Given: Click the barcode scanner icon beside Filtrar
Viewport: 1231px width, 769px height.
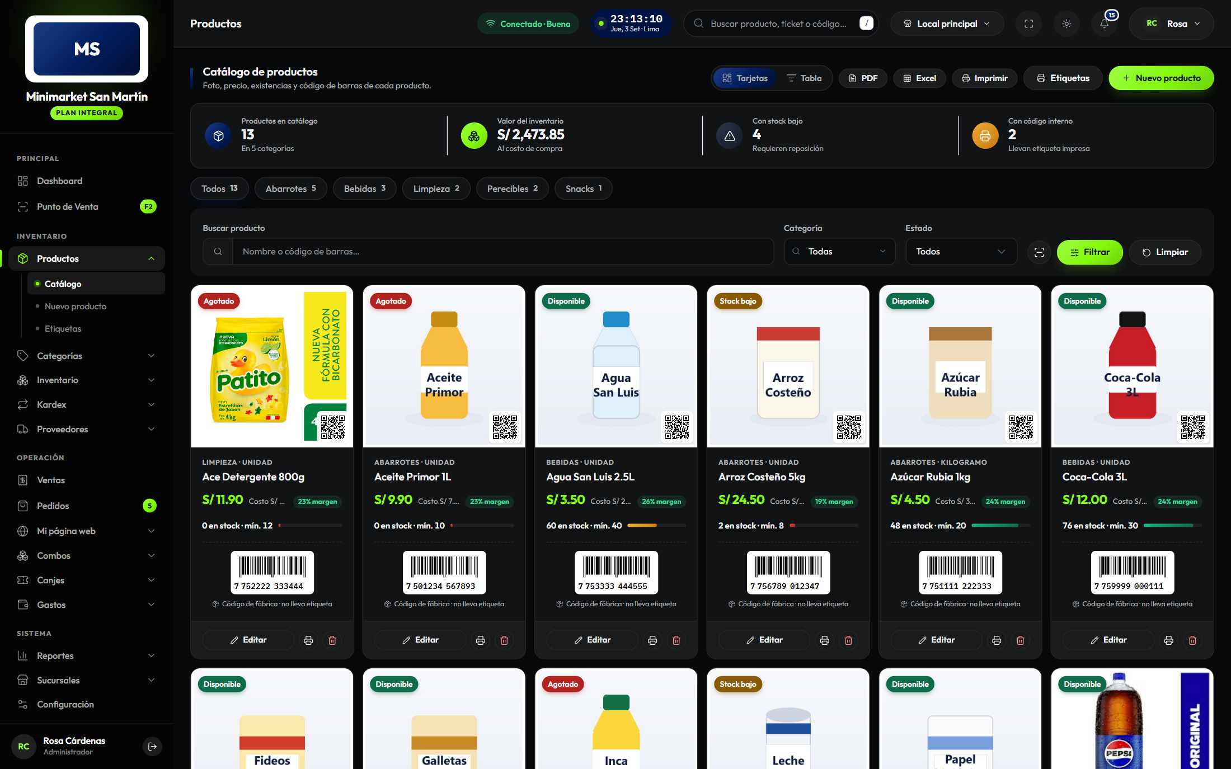Looking at the screenshot, I should coord(1039,252).
